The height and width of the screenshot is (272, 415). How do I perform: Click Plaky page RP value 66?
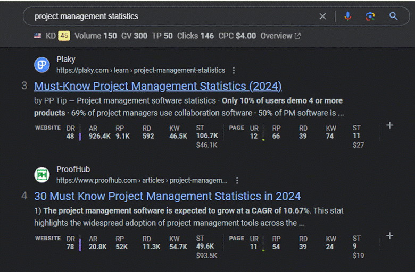point(276,136)
